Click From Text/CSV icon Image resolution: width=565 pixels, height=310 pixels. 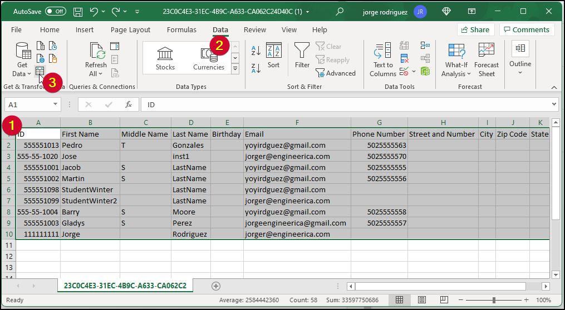[x=41, y=46]
